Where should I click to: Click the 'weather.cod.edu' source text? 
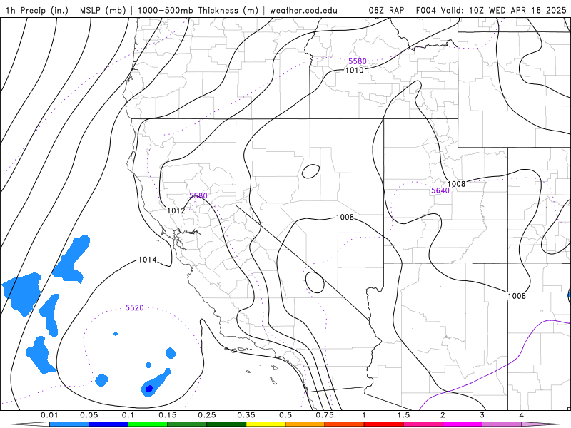pyautogui.click(x=303, y=10)
